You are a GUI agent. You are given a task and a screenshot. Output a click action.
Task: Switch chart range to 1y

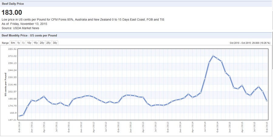[x=19, y=43]
